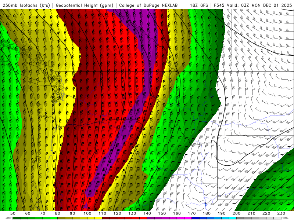The width and height of the screenshot is (294, 220).
Task: Click the 50 label on the color scale
Action: point(13,213)
